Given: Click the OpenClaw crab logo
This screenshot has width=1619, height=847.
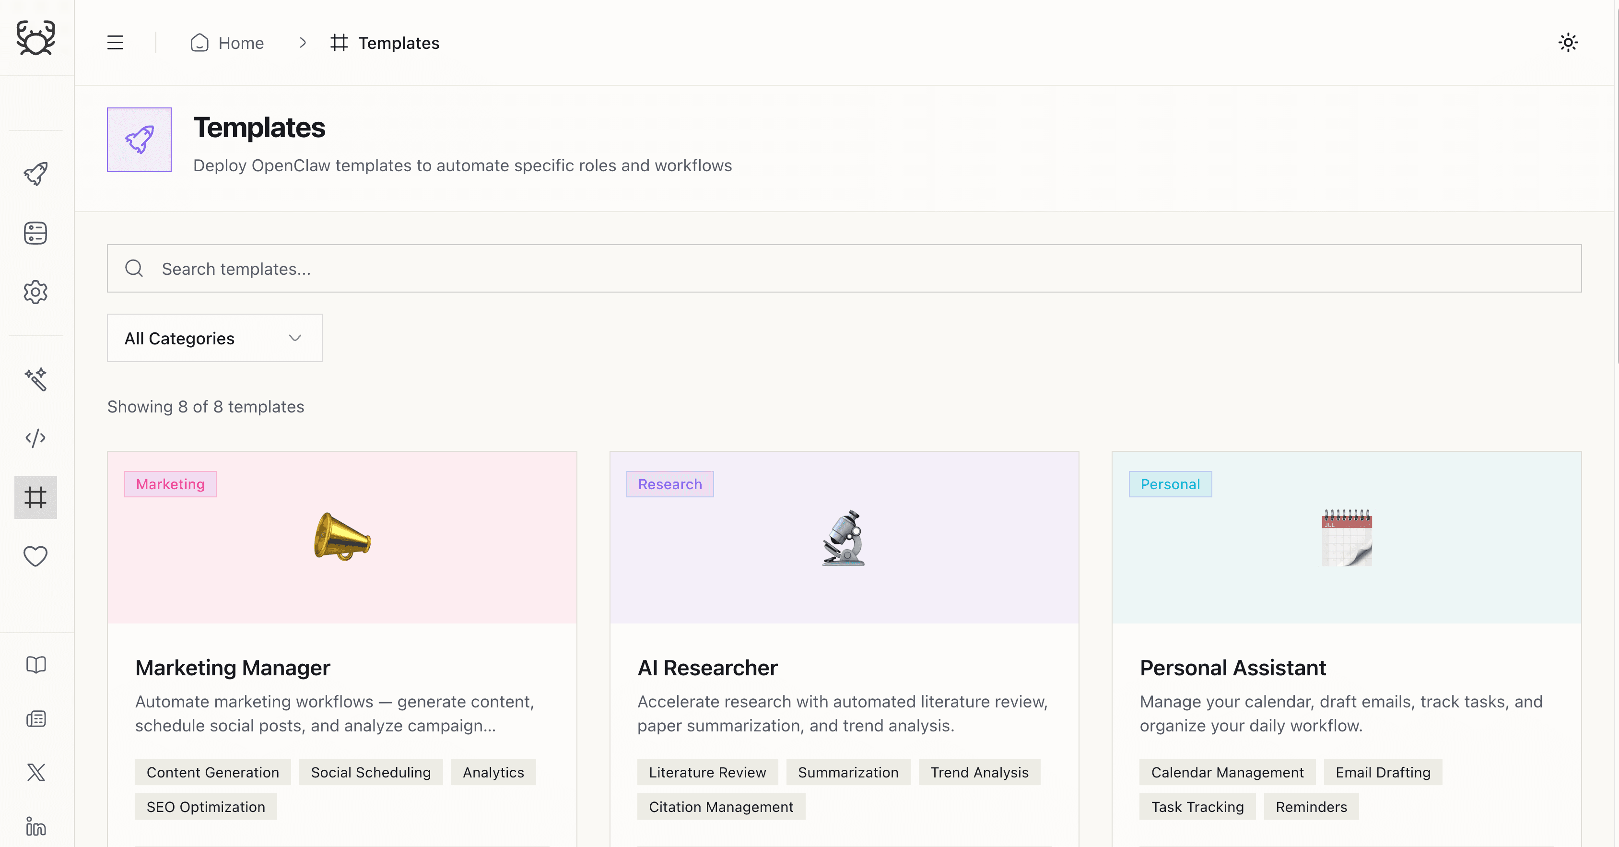Looking at the screenshot, I should coord(35,38).
